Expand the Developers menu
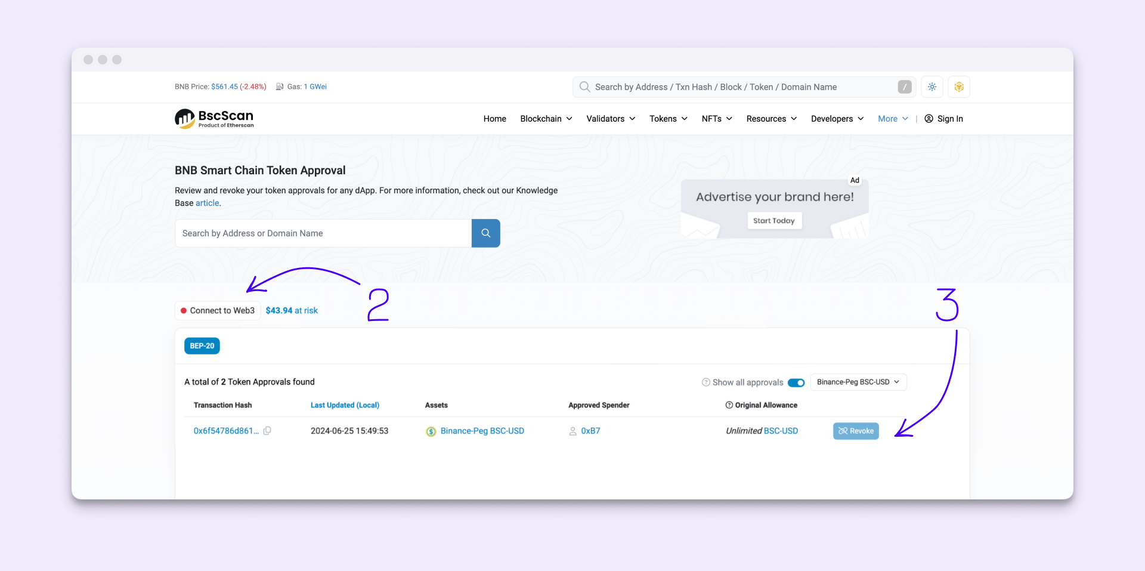1145x571 pixels. click(x=837, y=119)
